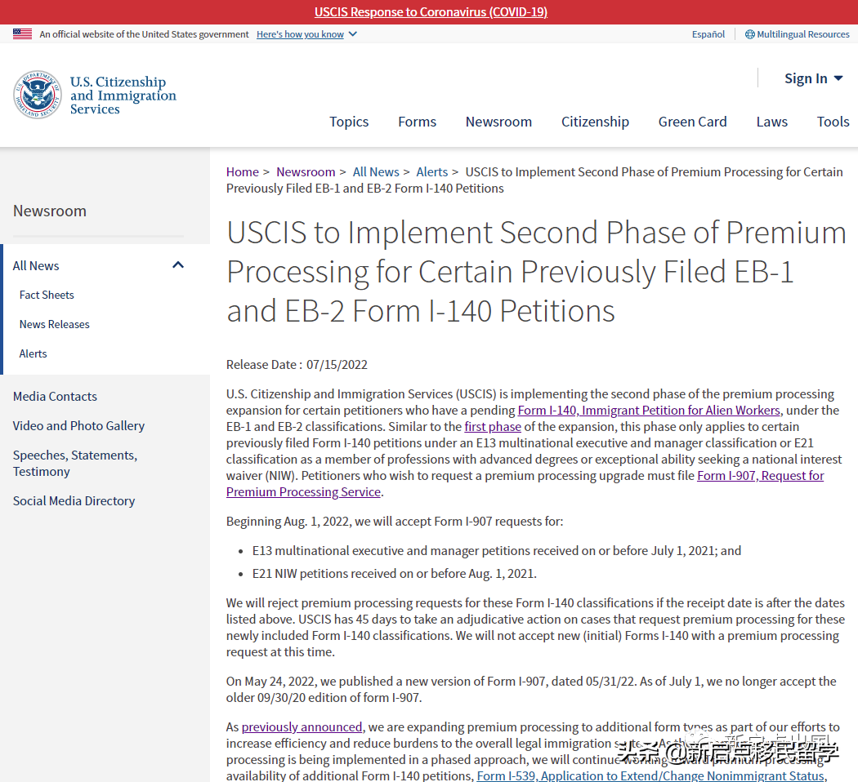Open the Tools menu

(833, 122)
